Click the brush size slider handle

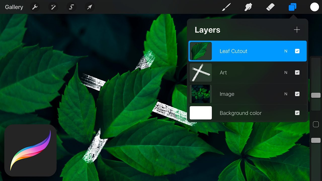pos(316,95)
